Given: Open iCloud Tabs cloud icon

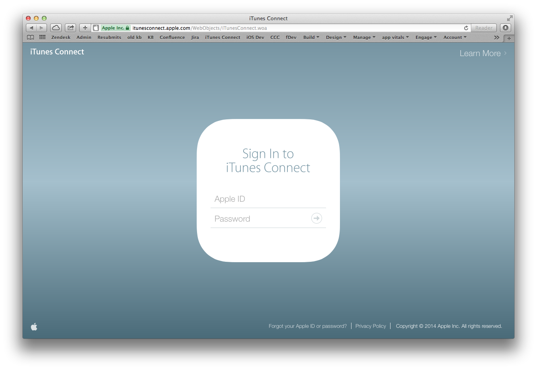Looking at the screenshot, I should point(56,28).
